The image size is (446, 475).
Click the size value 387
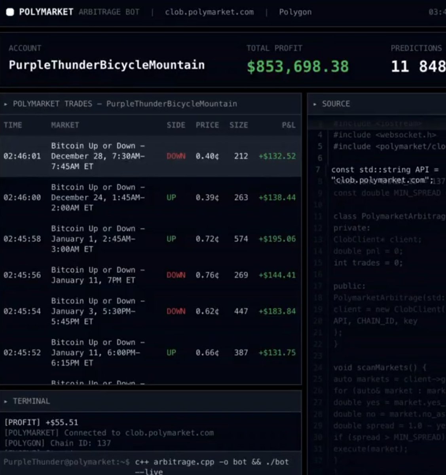[241, 353]
